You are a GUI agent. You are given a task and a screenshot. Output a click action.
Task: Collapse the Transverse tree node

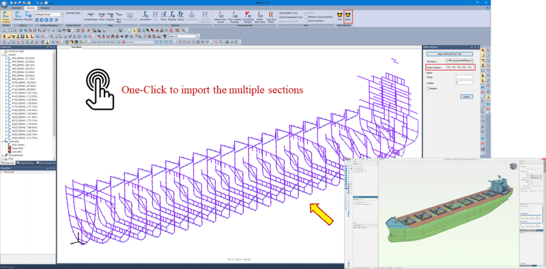3,141
